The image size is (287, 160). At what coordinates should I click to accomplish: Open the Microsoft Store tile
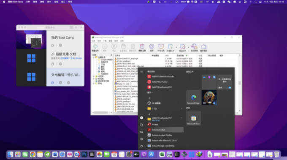[x=193, y=118]
